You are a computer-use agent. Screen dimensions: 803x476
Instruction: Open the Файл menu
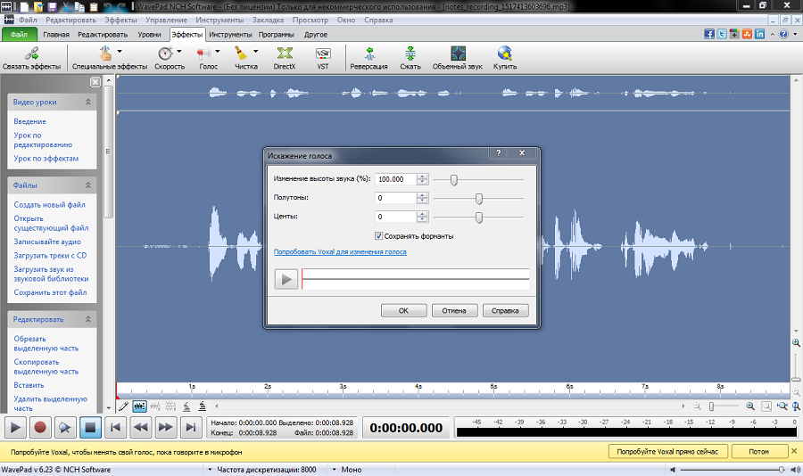click(29, 20)
